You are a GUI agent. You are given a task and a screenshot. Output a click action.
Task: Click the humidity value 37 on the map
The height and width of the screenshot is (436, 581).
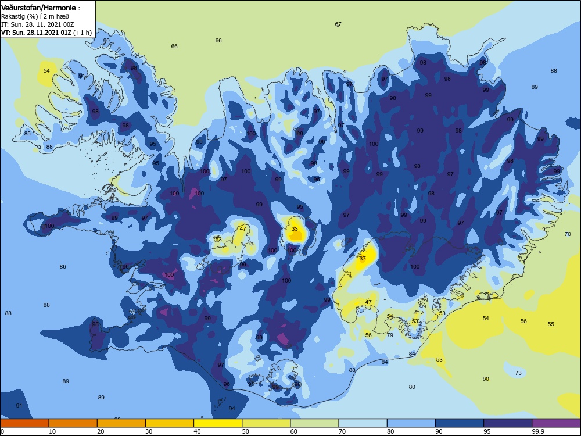point(363,259)
